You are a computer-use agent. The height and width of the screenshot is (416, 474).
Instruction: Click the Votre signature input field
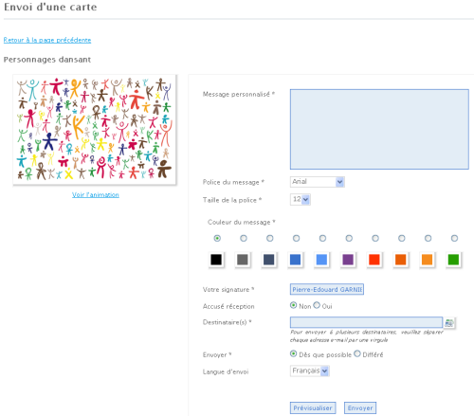tap(327, 289)
